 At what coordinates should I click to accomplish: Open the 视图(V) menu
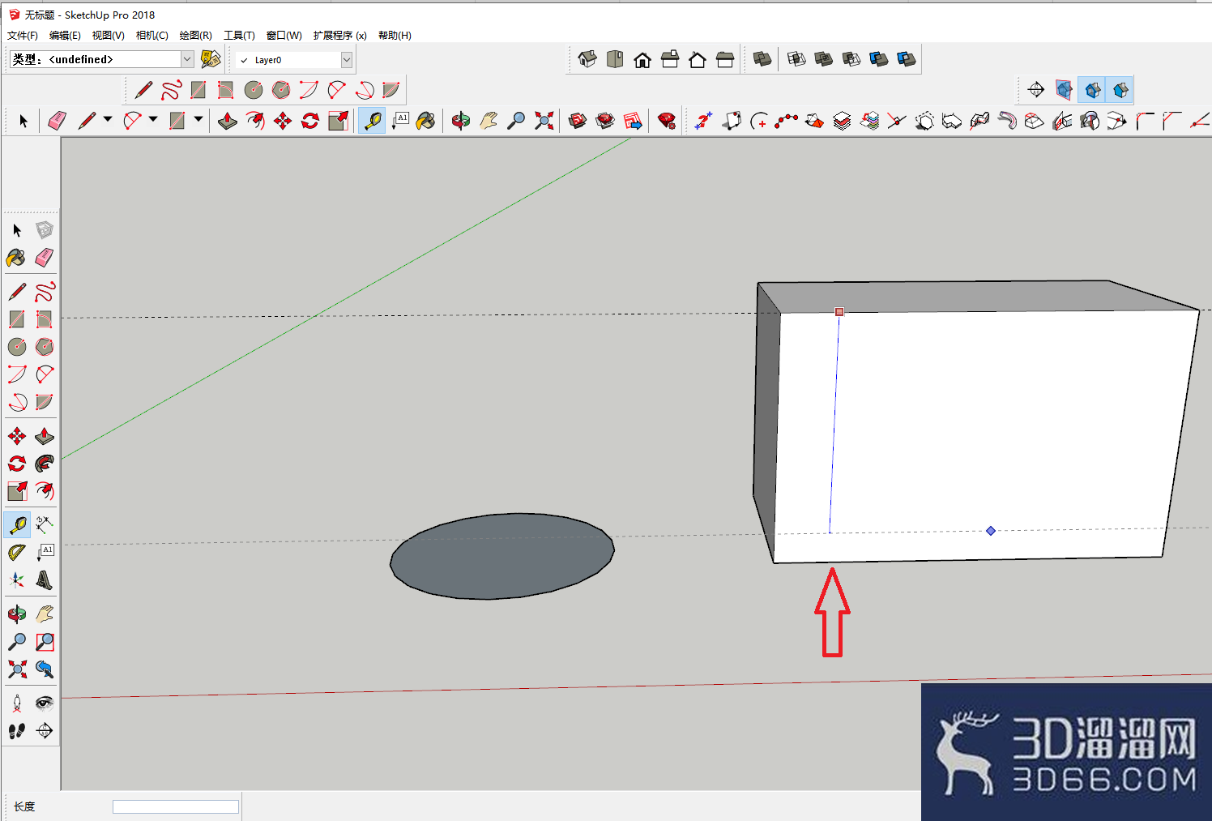(x=108, y=36)
